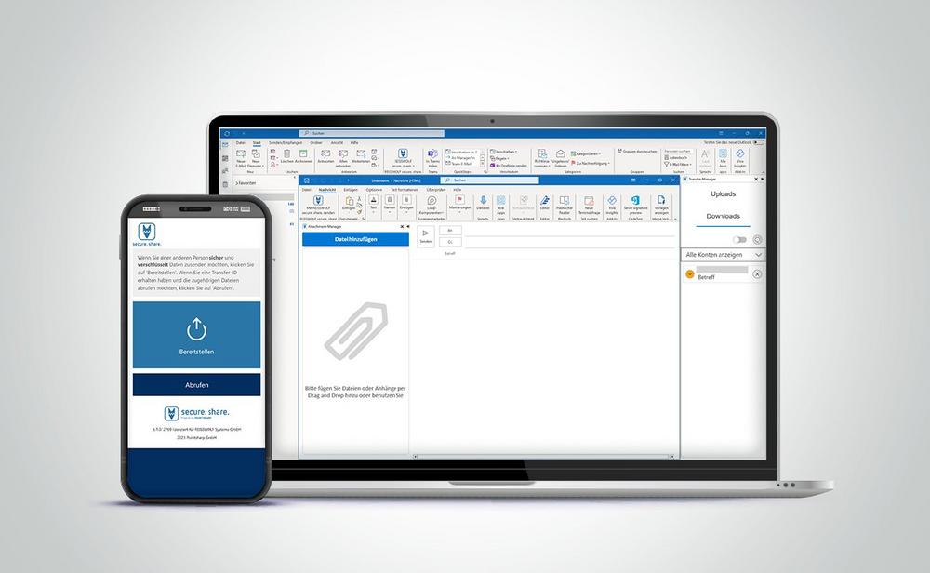The image size is (930, 573).
Task: Open the Adressbuch
Action: point(676,158)
